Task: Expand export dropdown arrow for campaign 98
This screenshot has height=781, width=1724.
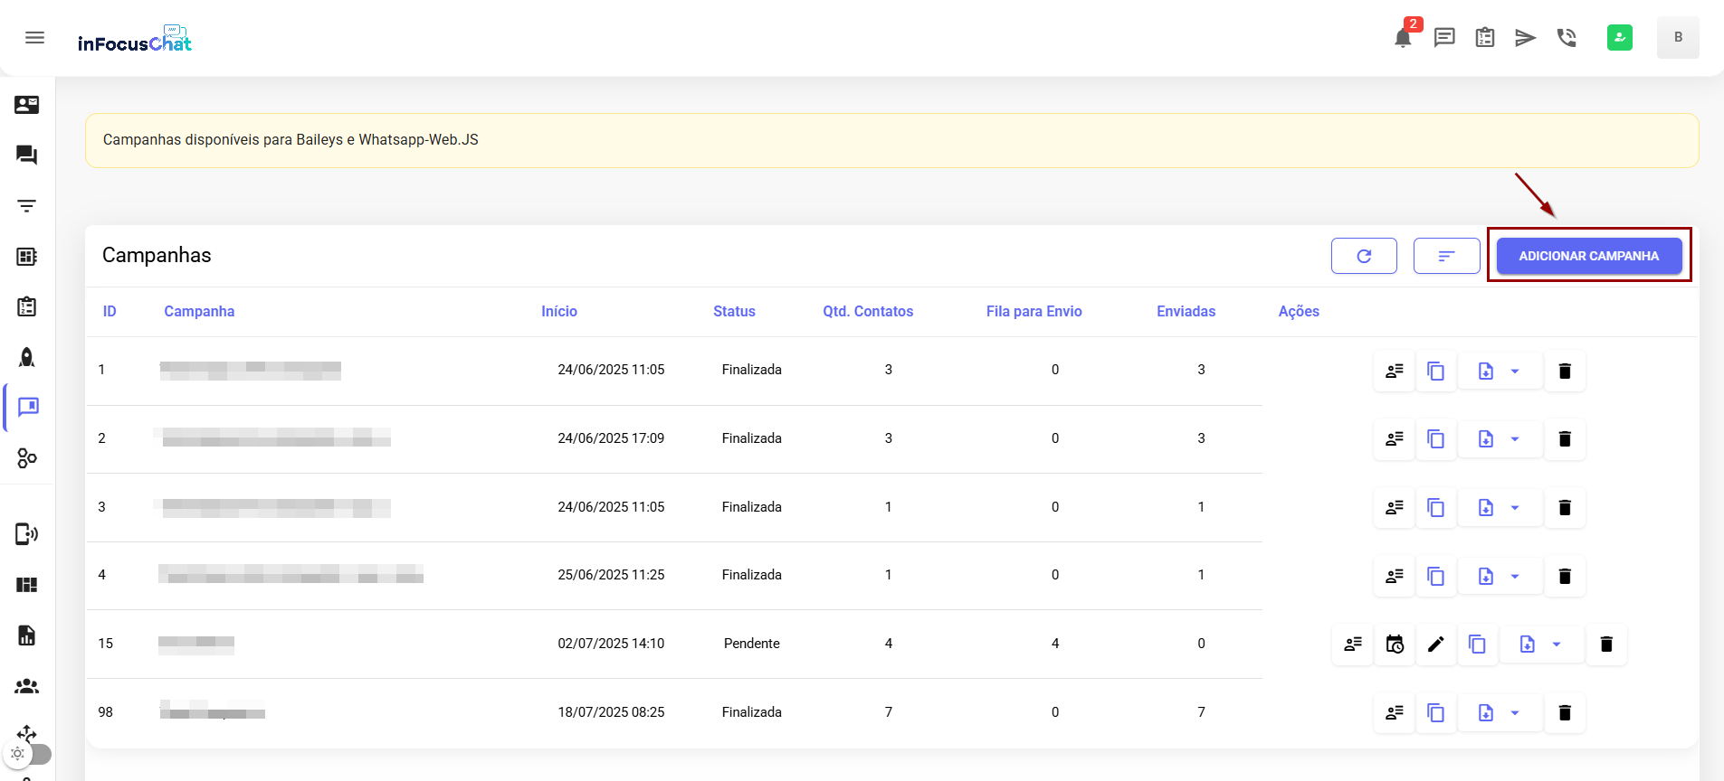Action: click(x=1515, y=713)
